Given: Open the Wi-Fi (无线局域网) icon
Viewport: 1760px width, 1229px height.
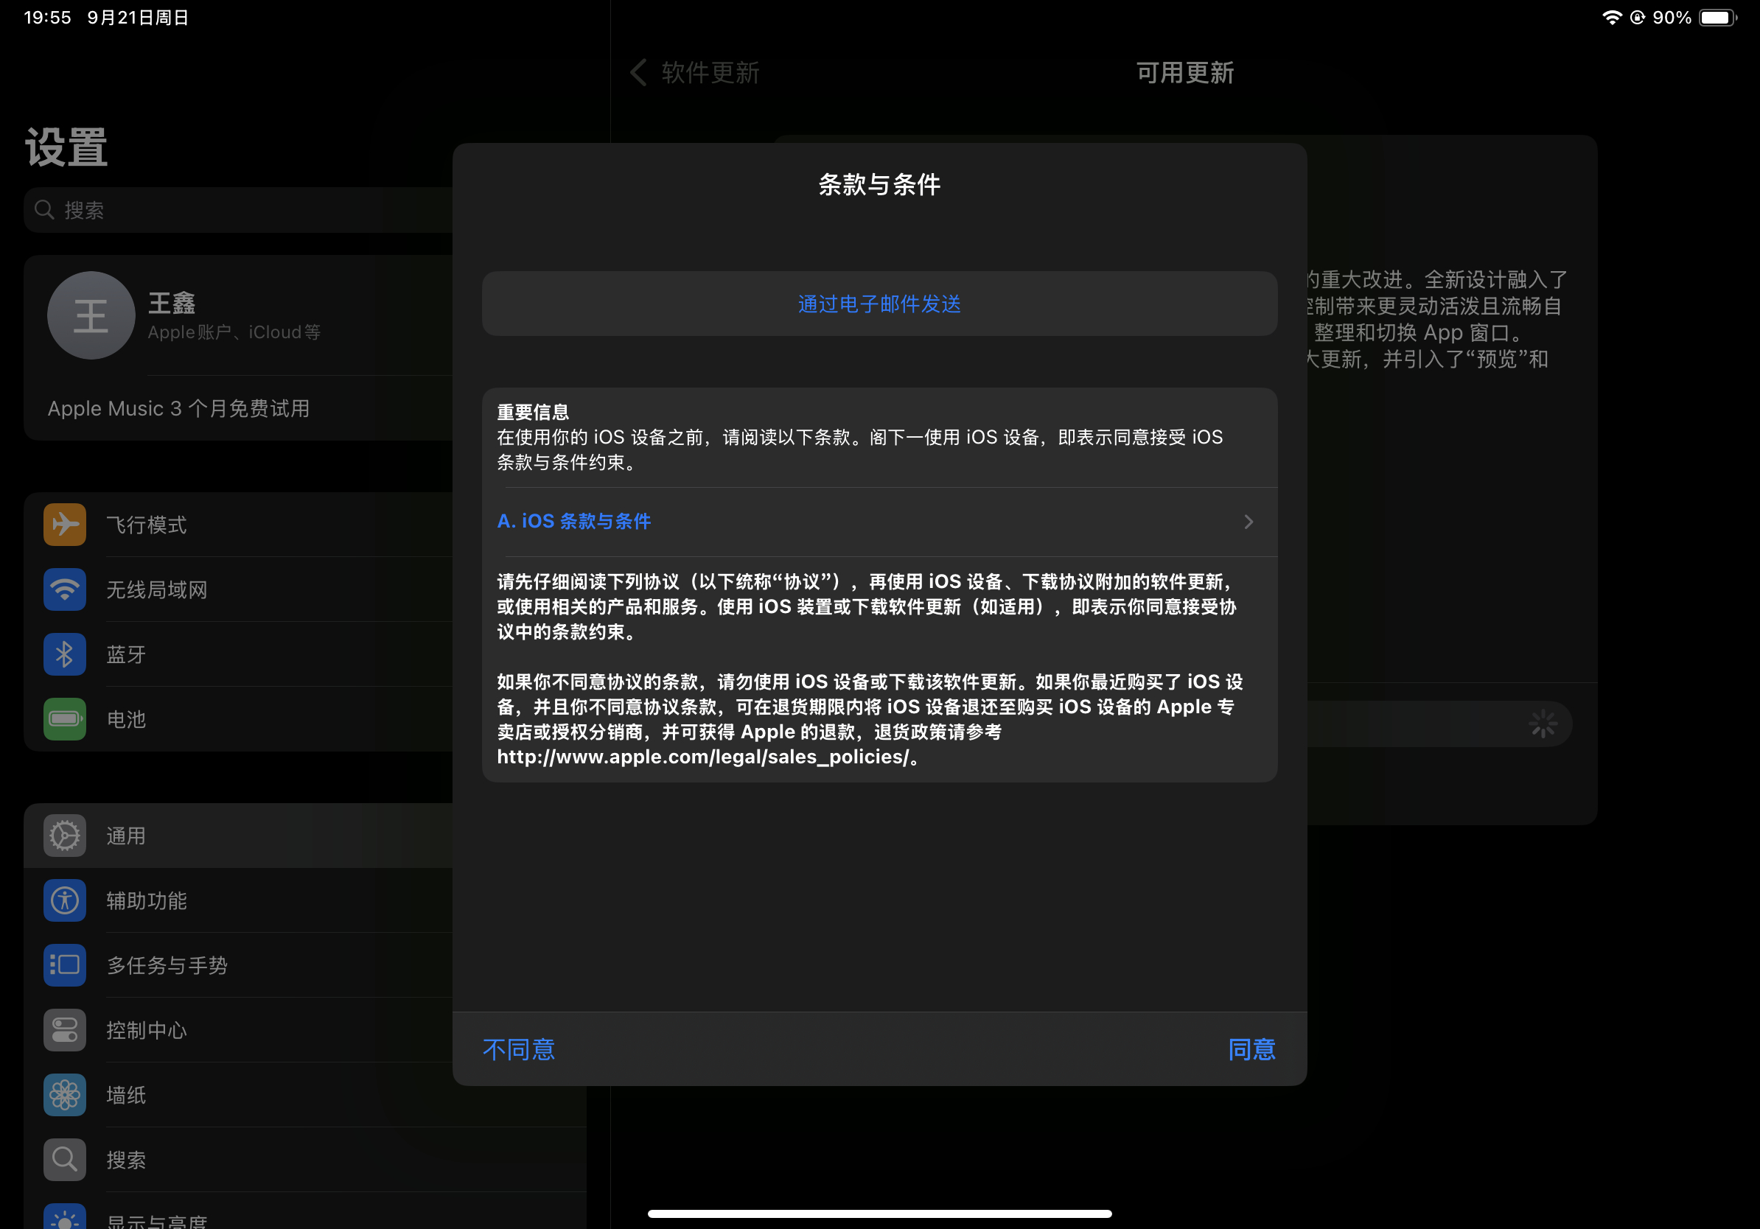Looking at the screenshot, I should tap(64, 589).
